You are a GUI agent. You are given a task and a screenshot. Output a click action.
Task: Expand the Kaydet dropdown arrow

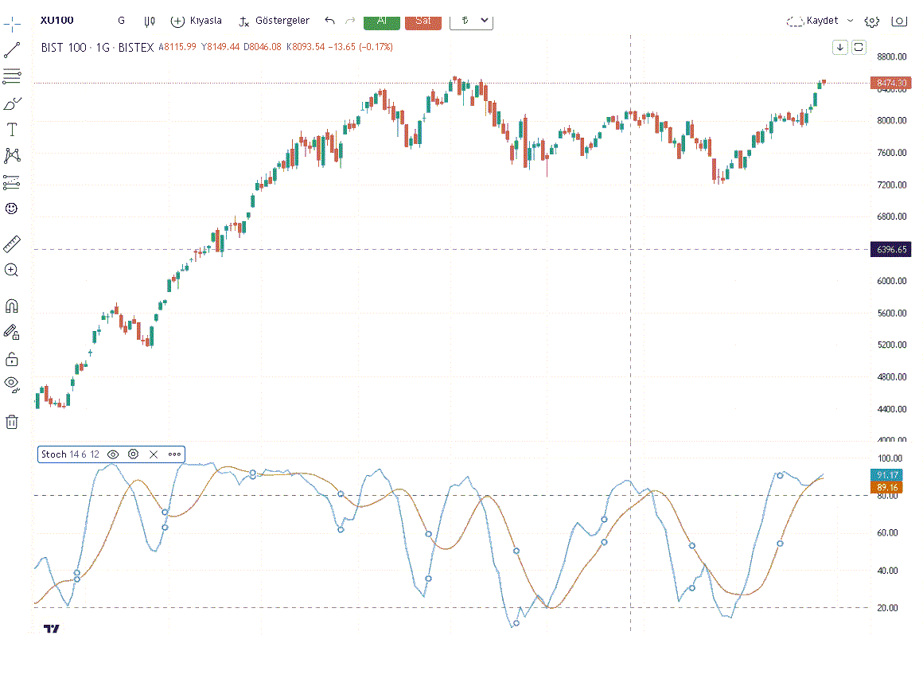point(850,21)
